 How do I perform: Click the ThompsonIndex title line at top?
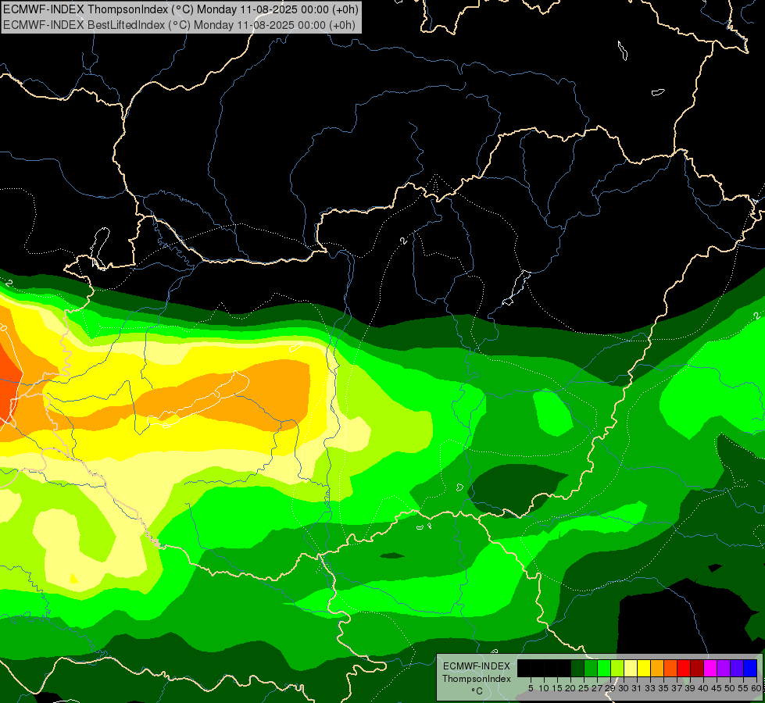pyautogui.click(x=181, y=9)
